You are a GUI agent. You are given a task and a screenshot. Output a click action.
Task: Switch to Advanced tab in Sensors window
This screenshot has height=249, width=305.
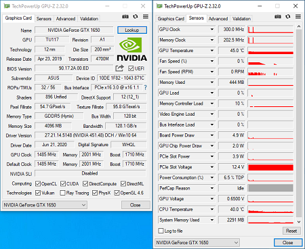click(218, 19)
